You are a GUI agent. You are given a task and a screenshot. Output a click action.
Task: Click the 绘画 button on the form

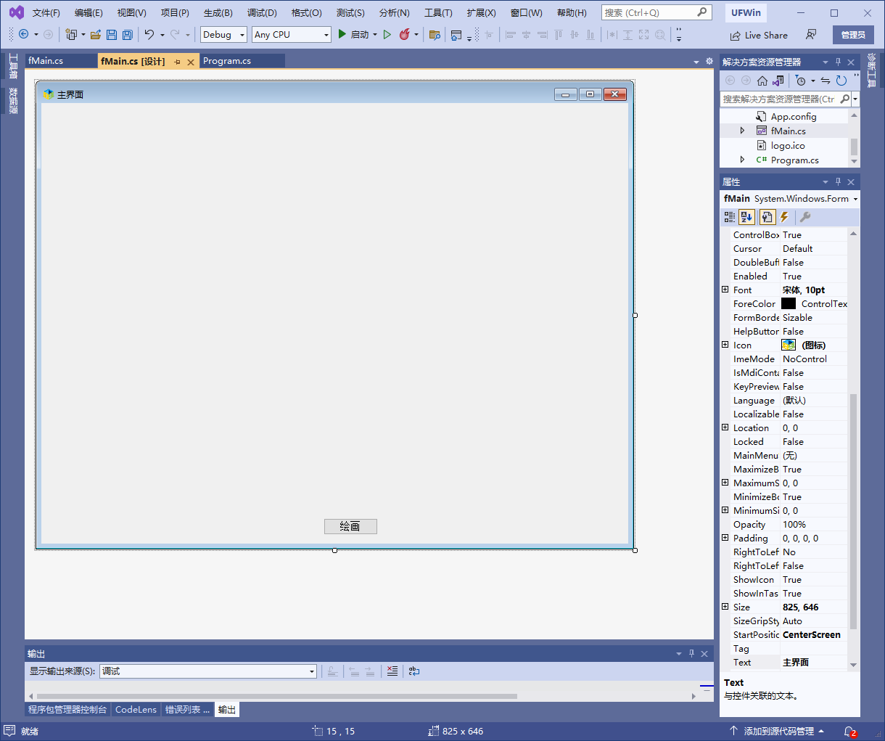350,526
